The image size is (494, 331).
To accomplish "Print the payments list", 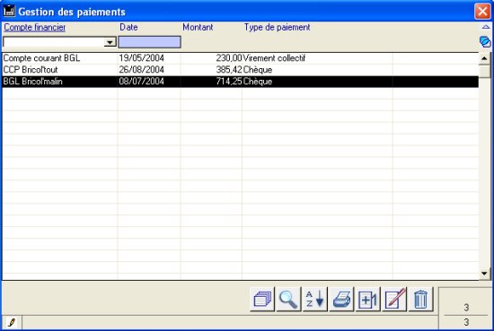I will 341,300.
